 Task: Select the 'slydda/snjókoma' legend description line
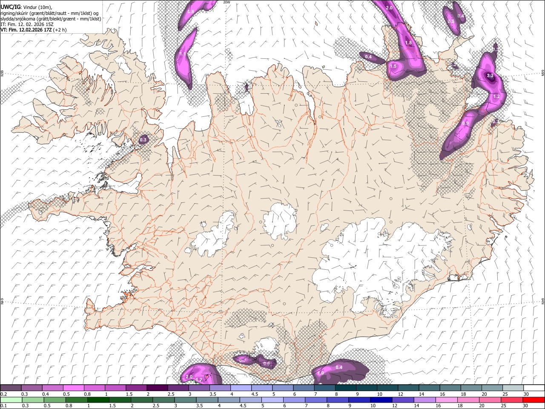(x=51, y=19)
